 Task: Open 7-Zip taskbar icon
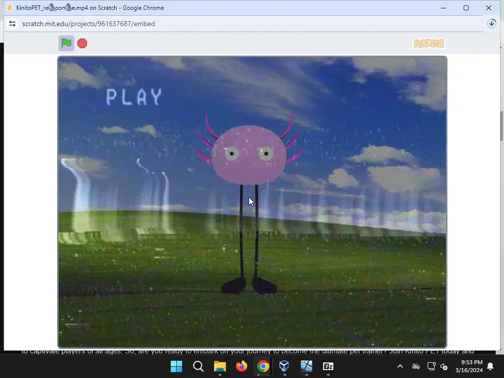point(328,366)
